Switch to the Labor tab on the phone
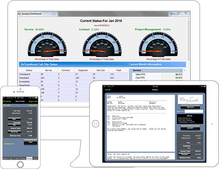Viewport: 219px width, 169px height. pyautogui.click(x=5, y=158)
